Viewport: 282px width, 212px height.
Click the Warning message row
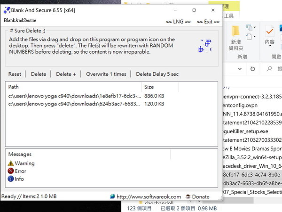click(x=21, y=163)
